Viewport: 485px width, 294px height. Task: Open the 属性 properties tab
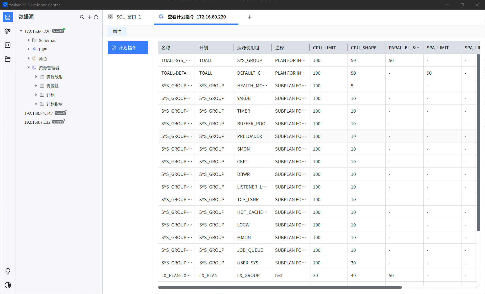117,31
